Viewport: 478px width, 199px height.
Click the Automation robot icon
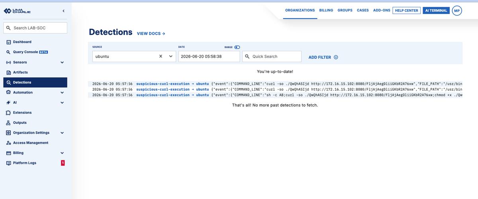click(8, 92)
